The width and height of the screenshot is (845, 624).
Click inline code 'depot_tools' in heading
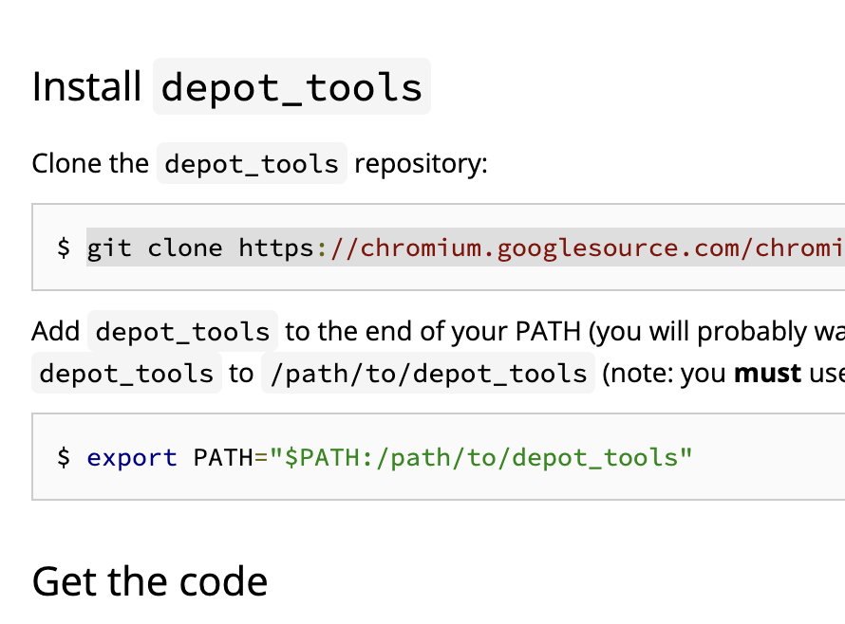click(x=292, y=86)
